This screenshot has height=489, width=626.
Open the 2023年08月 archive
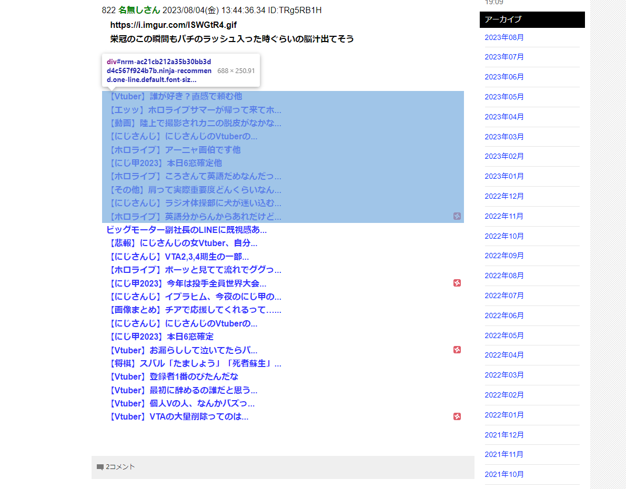tap(503, 37)
